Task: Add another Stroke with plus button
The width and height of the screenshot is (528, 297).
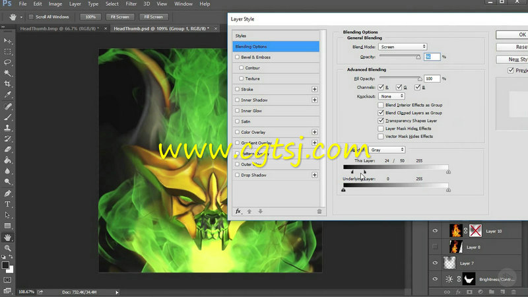Action: pos(315,89)
